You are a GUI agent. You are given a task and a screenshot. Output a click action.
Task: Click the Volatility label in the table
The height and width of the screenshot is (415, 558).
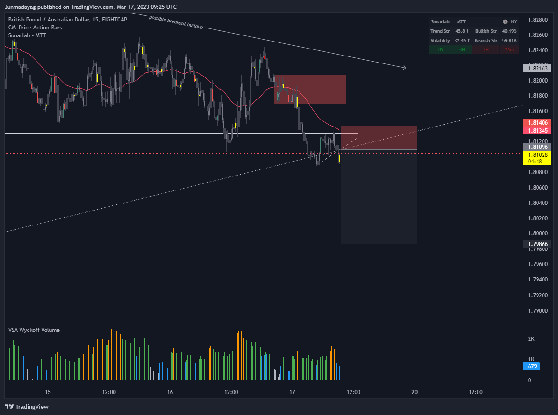tap(440, 41)
